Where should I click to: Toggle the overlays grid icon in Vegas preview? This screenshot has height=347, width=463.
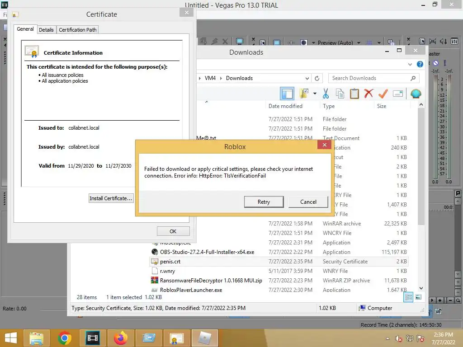click(369, 43)
